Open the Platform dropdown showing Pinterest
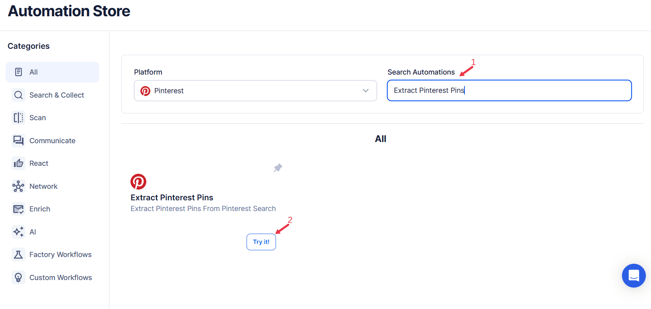651x309 pixels. (255, 90)
